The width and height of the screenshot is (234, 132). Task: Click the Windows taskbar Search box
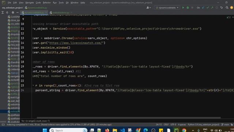point(68,131)
